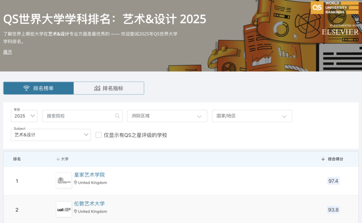The height and width of the screenshot is (223, 362).
Task: Focus the 搜索院校 search field
Action: tap(82, 116)
